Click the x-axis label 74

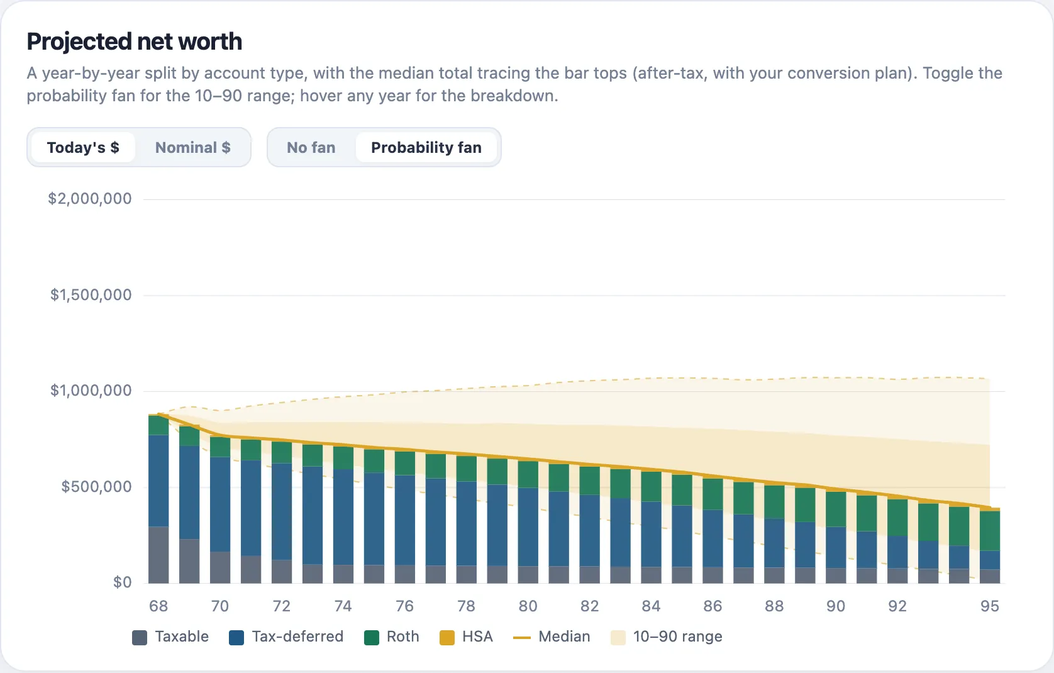coord(343,606)
